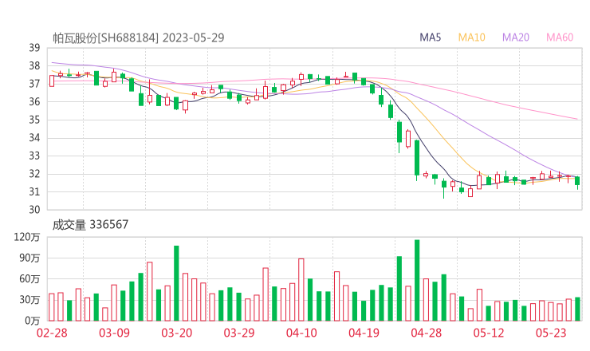Click the MA5 legend label
Screen dimensions: 590x351
coord(430,37)
